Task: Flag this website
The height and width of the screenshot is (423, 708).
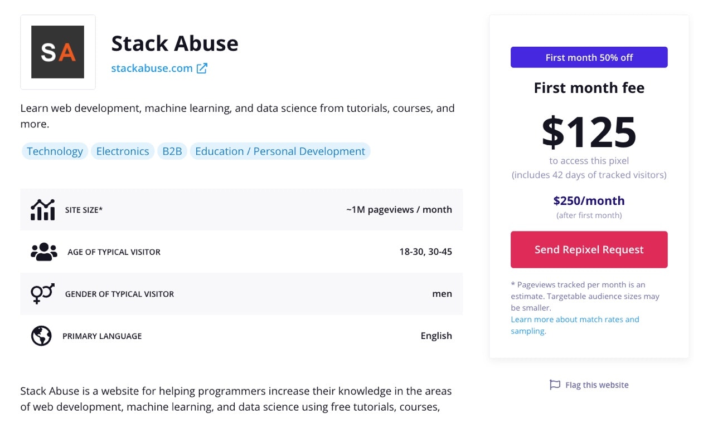Action: (597, 385)
